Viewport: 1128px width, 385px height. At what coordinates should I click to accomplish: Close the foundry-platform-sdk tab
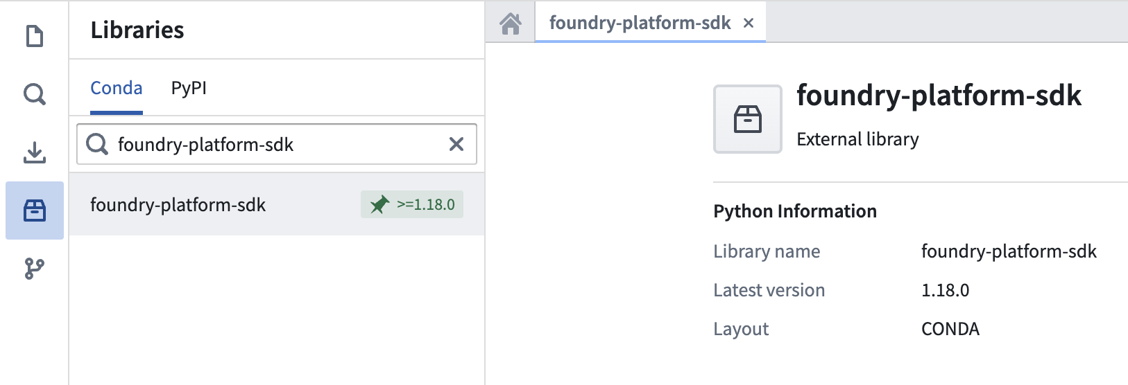pyautogui.click(x=749, y=23)
